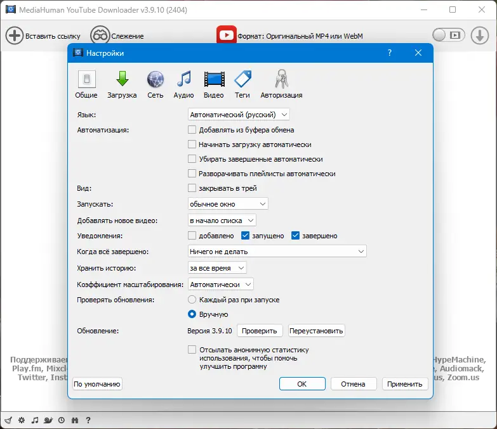Image resolution: width=497 pixels, height=429 pixels.
Task: Click the Слежение binoculars icon
Action: point(100,35)
